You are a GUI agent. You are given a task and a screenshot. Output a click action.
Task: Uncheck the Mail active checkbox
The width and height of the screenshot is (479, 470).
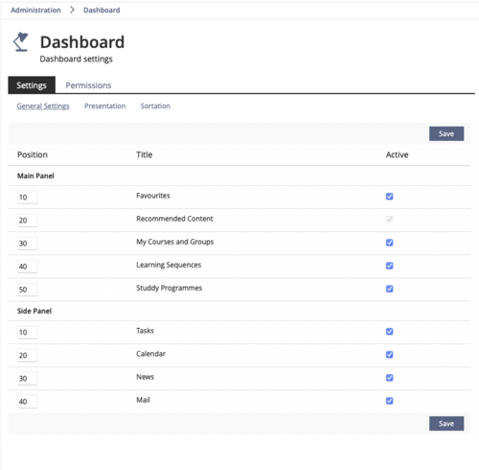point(389,401)
